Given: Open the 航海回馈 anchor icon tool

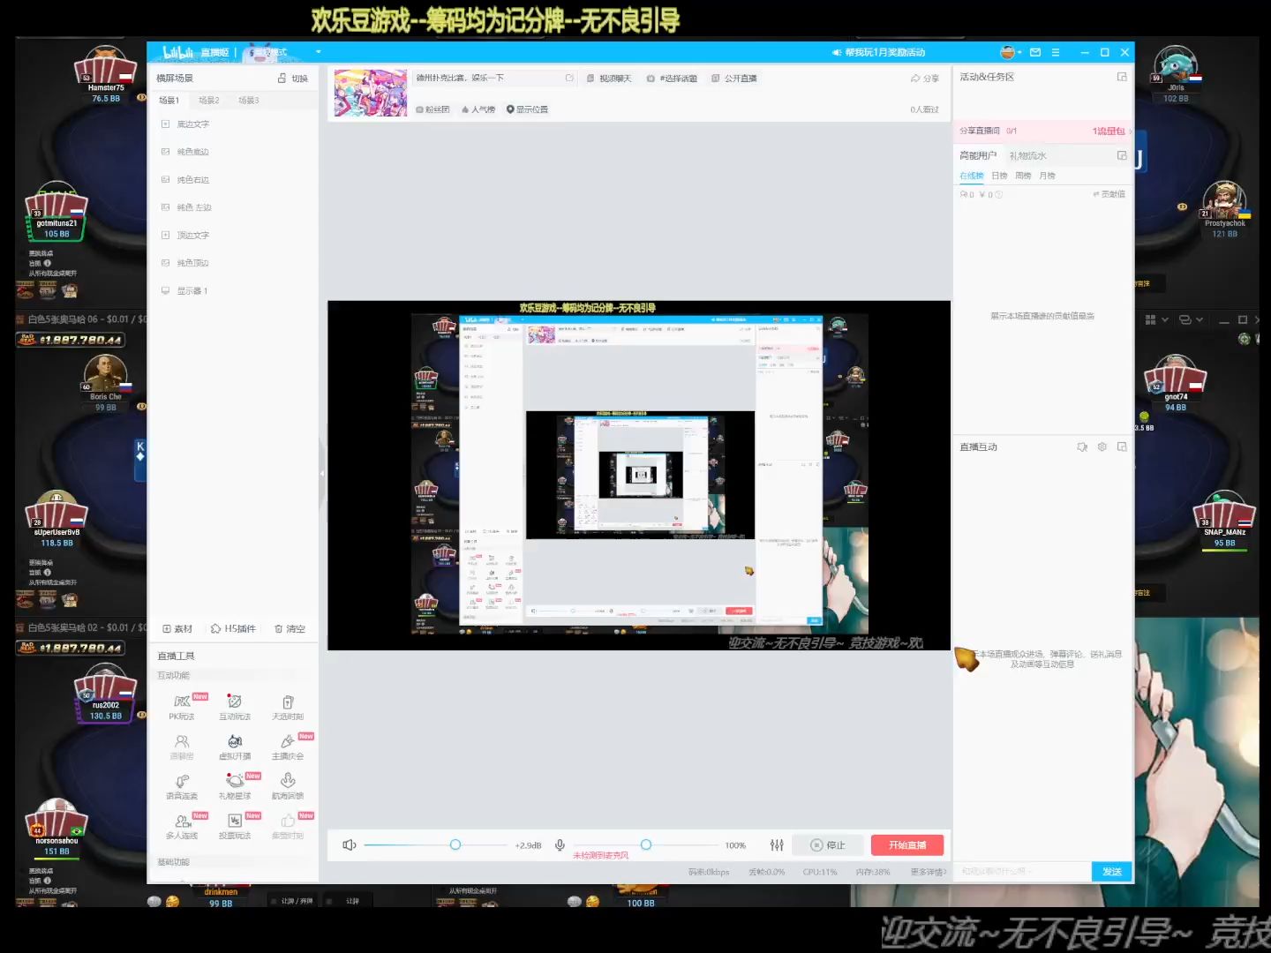Looking at the screenshot, I should tap(288, 786).
